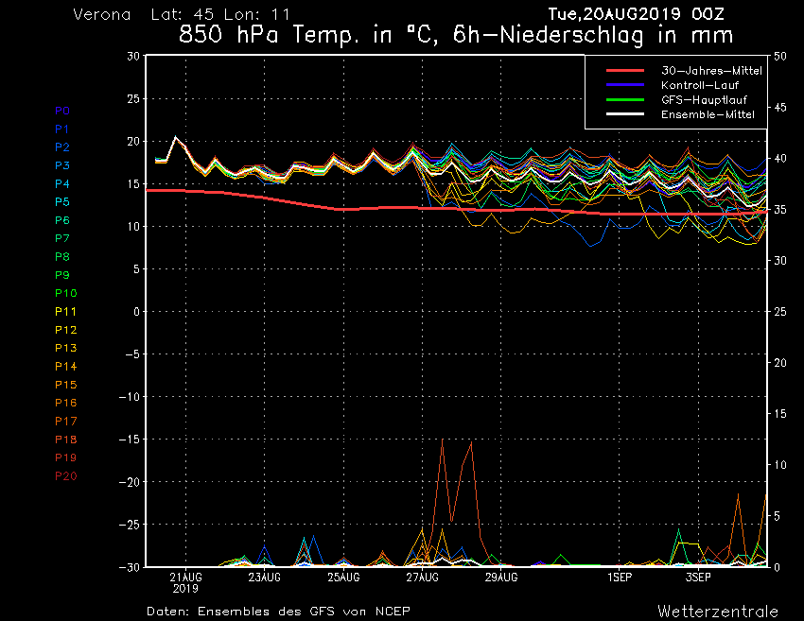Click the blue Kontroll-Lauf legend line
804x621 pixels.
625,85
